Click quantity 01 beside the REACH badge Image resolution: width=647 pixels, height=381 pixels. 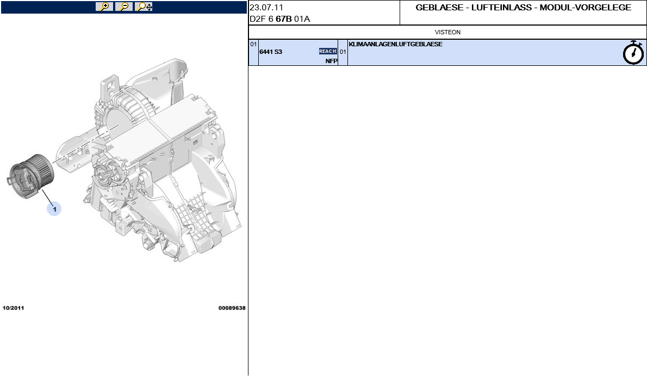343,52
